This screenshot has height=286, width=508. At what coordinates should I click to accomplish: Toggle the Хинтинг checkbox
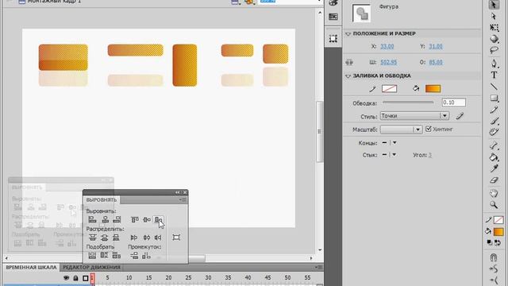(429, 129)
